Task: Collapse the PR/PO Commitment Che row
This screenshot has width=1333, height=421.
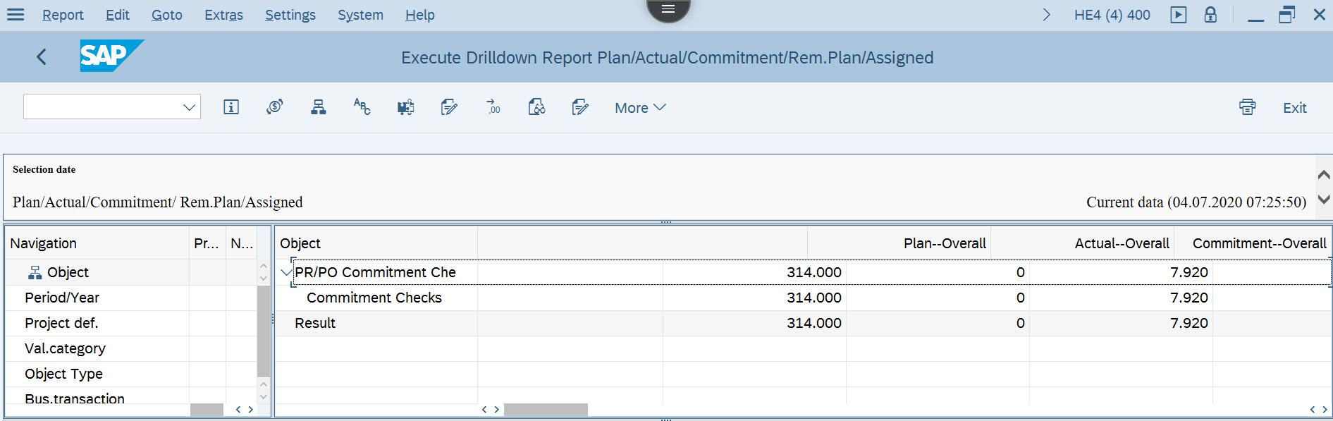Action: (x=285, y=272)
